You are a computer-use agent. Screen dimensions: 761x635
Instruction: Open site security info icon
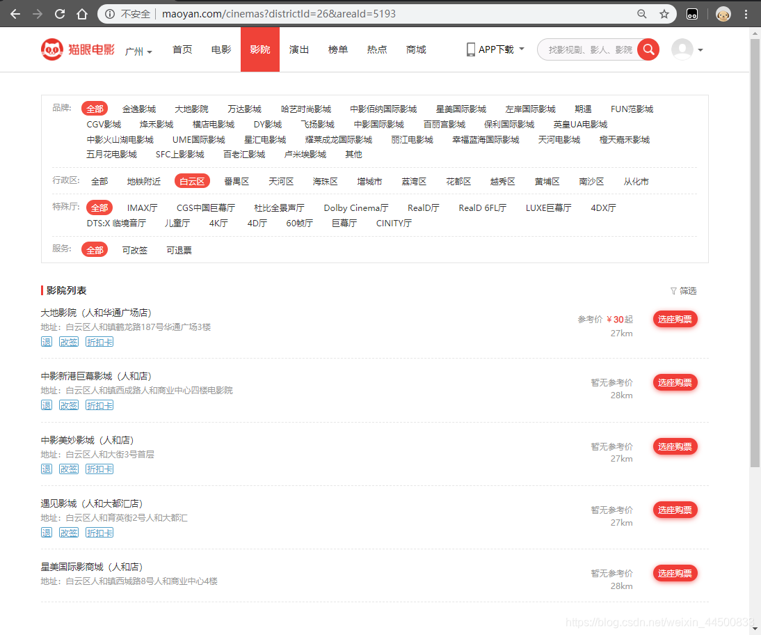tap(110, 14)
